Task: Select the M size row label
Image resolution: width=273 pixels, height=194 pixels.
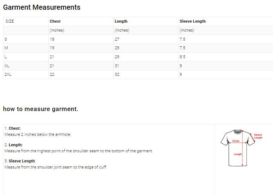Action: pyautogui.click(x=6, y=48)
